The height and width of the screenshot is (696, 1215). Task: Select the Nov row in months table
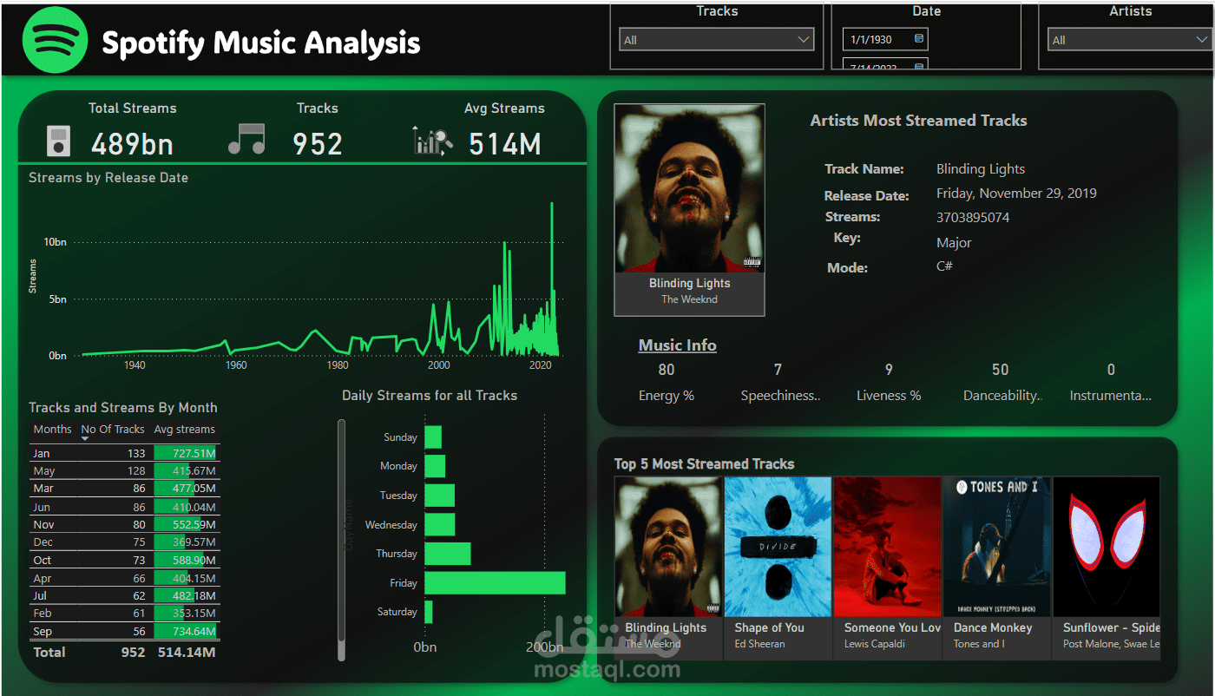click(x=124, y=524)
